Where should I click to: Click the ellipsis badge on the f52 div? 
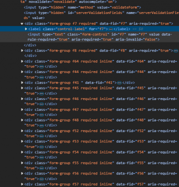pyautogui.click(x=41, y=136)
